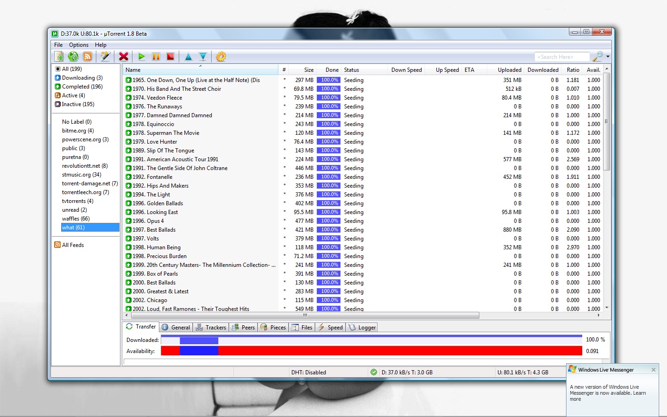Click the torrent list horizontal scrollbar
The width and height of the screenshot is (667, 417).
click(305, 316)
